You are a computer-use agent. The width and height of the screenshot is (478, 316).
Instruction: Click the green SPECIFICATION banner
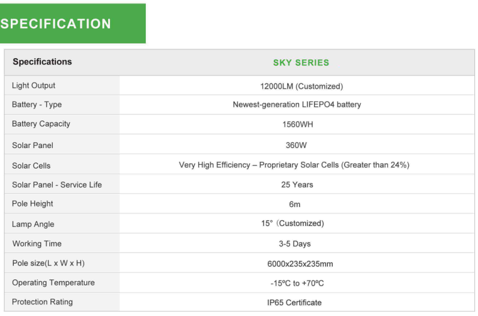click(73, 23)
